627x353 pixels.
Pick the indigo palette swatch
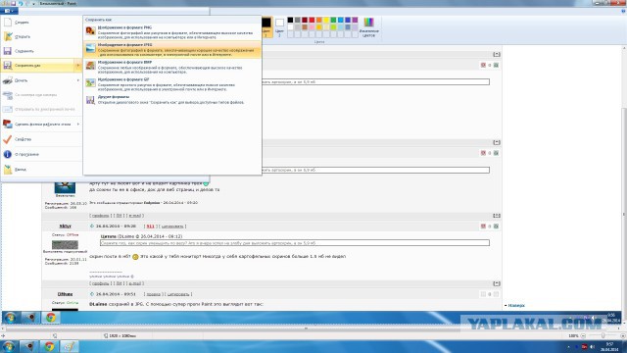click(x=348, y=20)
